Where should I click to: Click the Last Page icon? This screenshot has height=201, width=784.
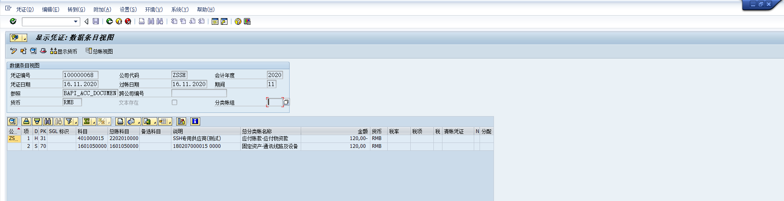tap(201, 21)
